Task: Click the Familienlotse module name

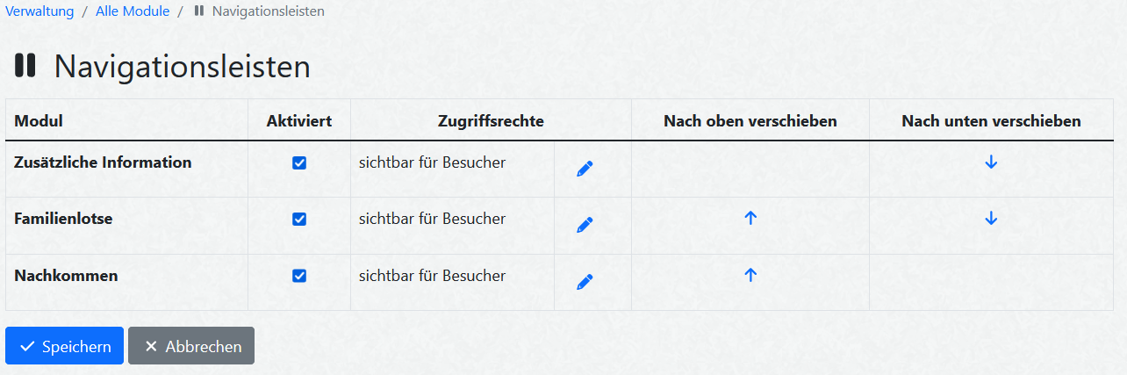Action: point(63,219)
